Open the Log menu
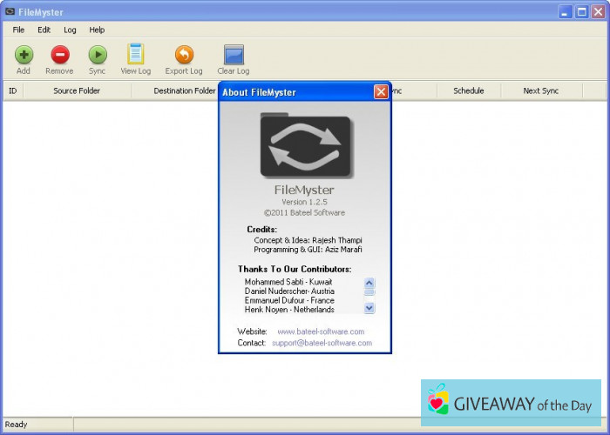The image size is (610, 435). click(70, 30)
